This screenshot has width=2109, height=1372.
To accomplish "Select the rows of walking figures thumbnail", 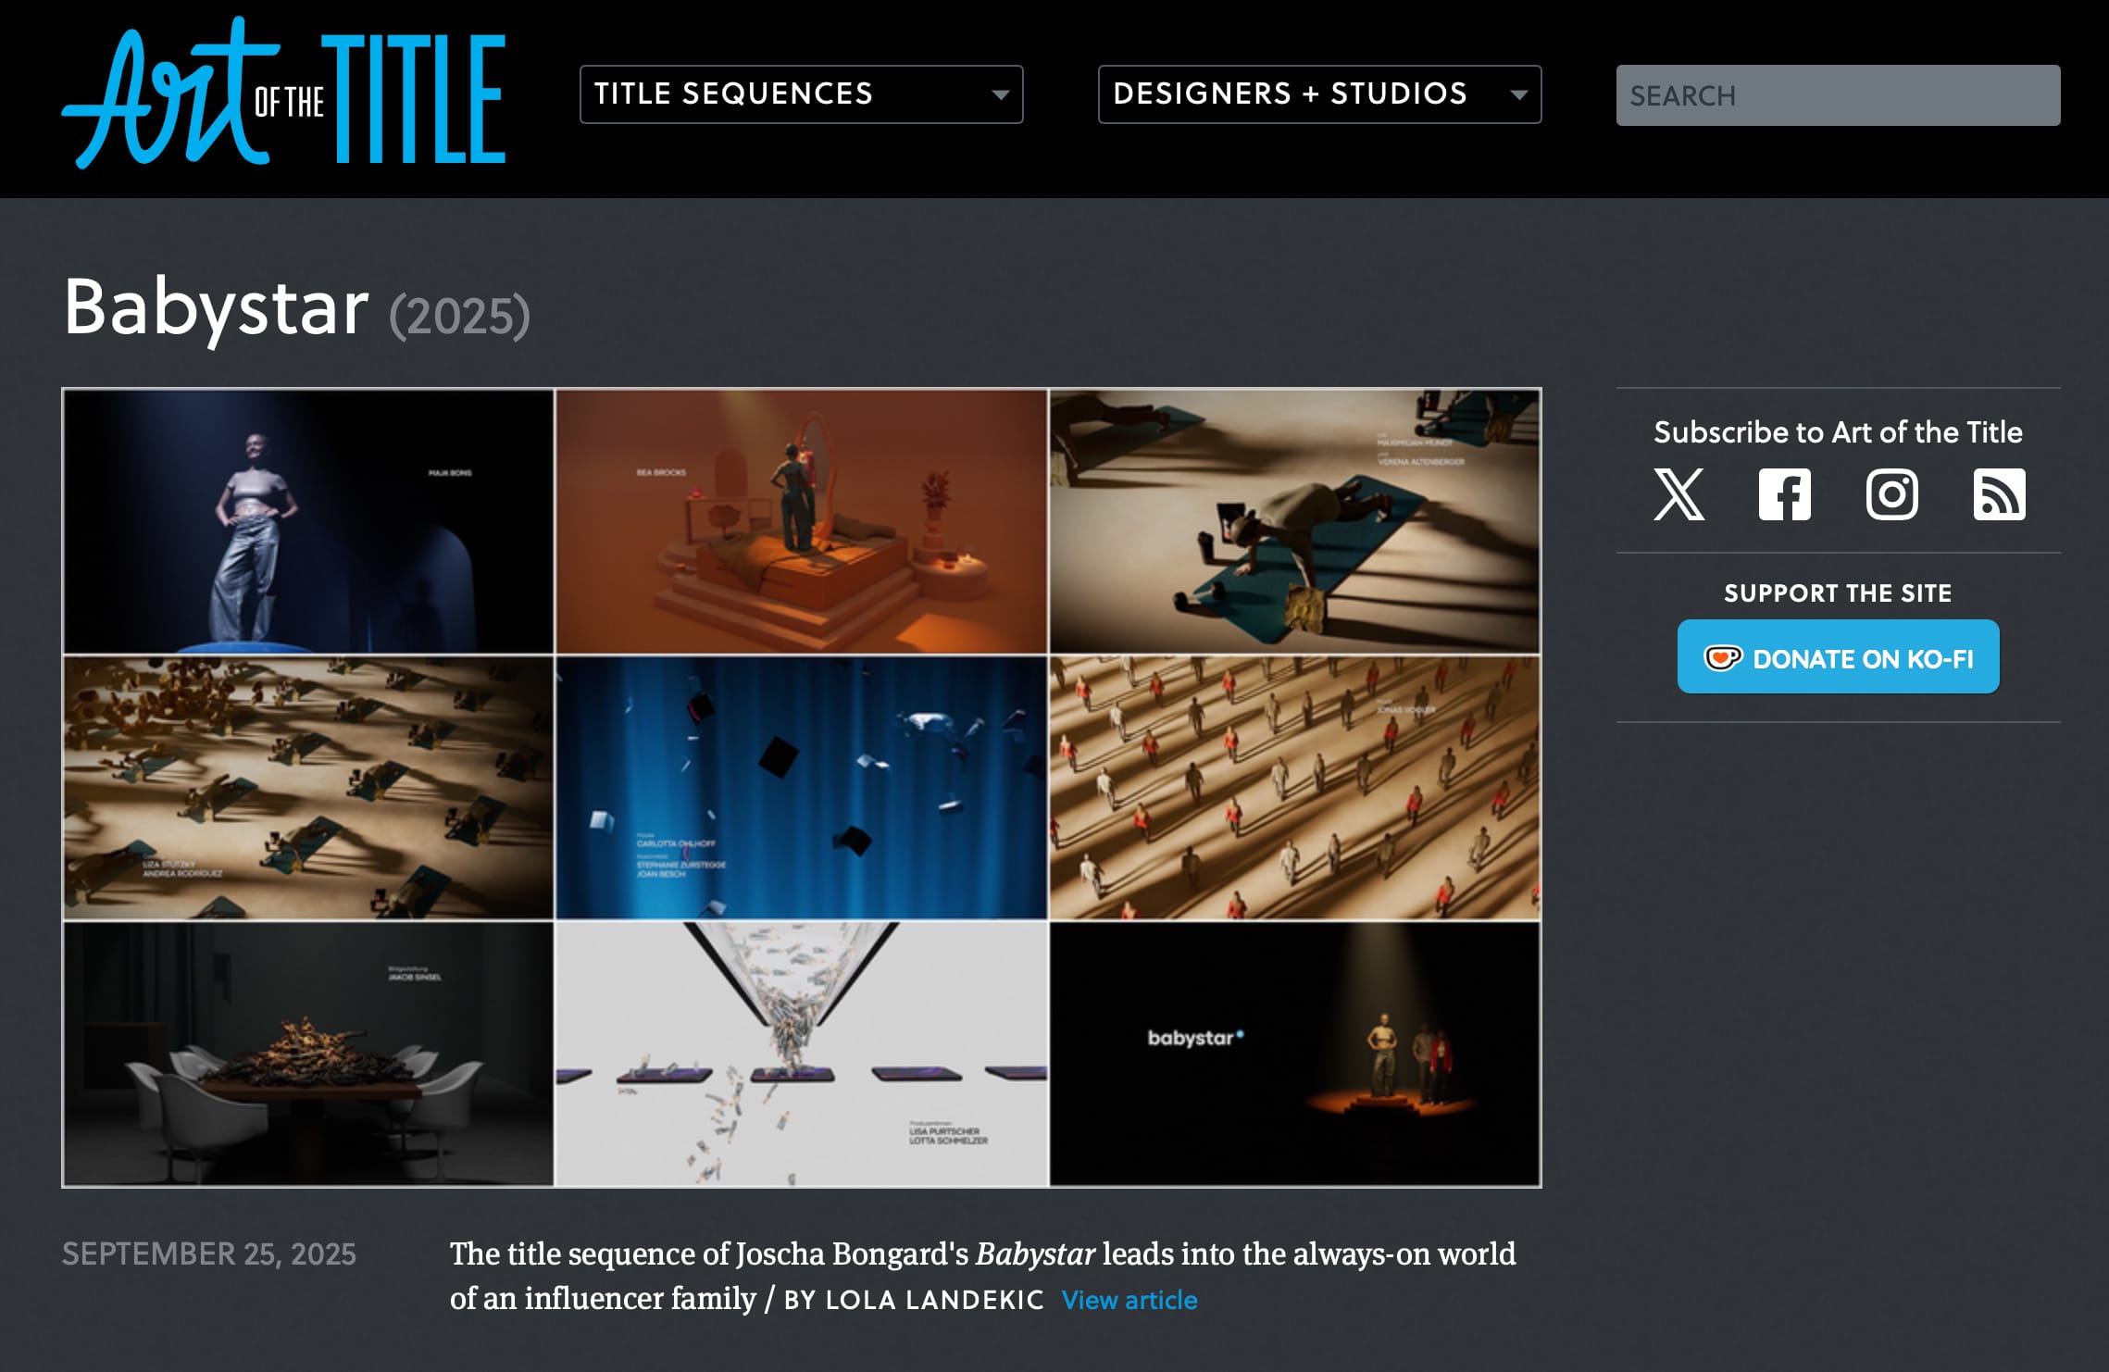I will point(1294,788).
